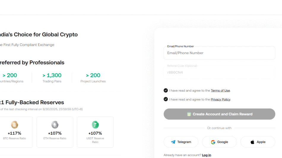Continue with Telegram sign-up

(x=181, y=142)
